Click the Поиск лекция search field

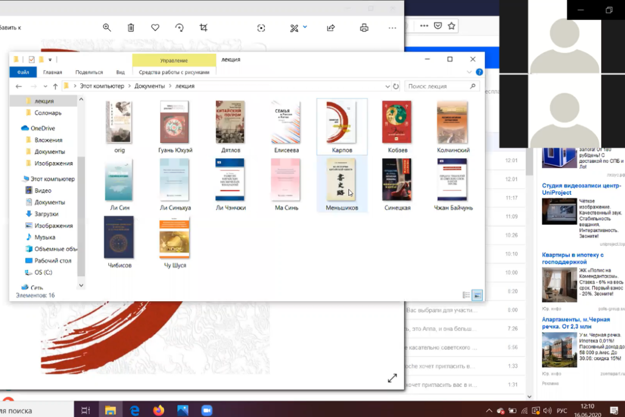[442, 86]
